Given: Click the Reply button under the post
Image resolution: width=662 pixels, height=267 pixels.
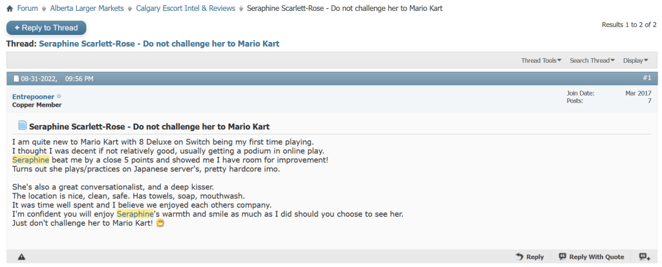Looking at the screenshot, I should coord(529,257).
